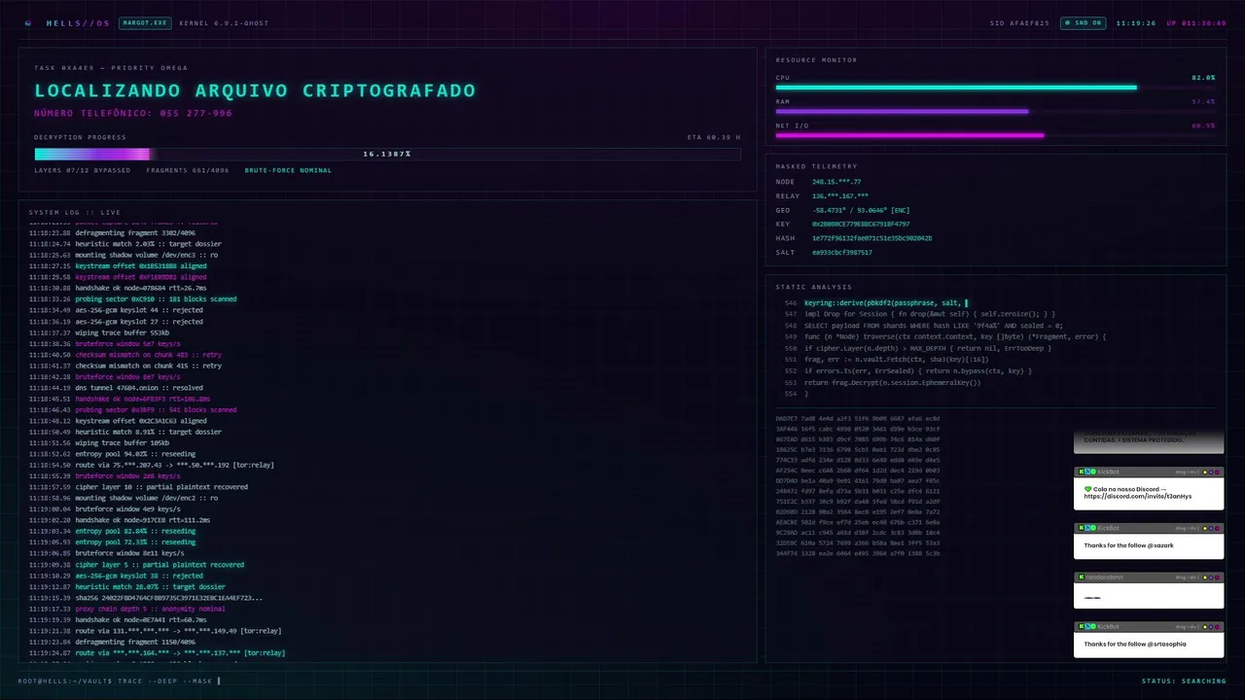
Task: Click the MASKED TELEMETRY panel title
Action: pyautogui.click(x=816, y=166)
